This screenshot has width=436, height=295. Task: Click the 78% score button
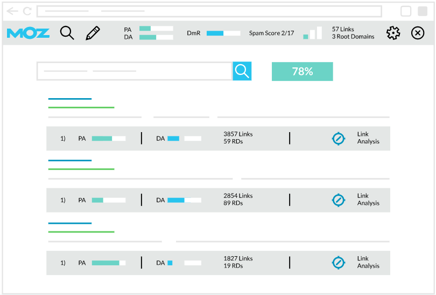(302, 71)
